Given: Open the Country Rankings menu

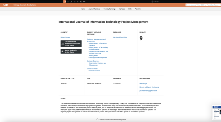Looking at the screenshot, I should click(109, 9).
